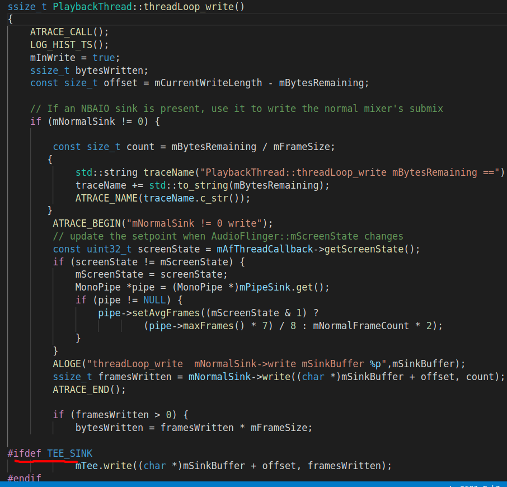Viewport: 507px width, 487px height.
Task: Click ATRACE_BEGIN "mNormalSink != 0 write" line
Action: 163,223
